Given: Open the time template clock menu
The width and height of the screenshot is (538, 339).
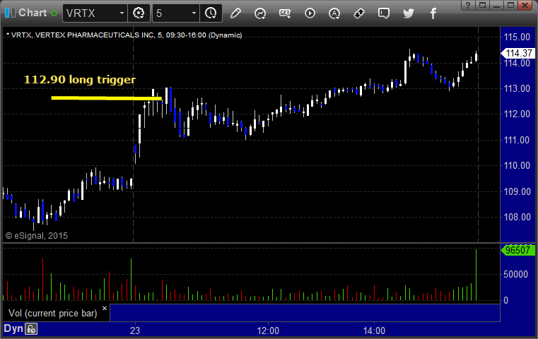Looking at the screenshot, I should tap(211, 13).
